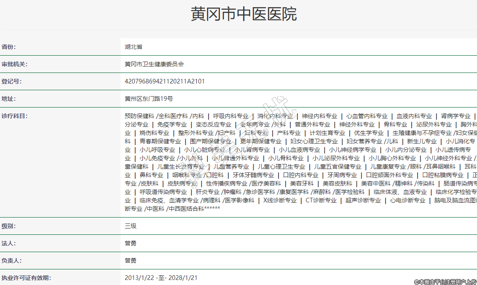The width and height of the screenshot is (477, 285).
Task: Click 预防保健科 in the department list
Action: click(x=139, y=116)
